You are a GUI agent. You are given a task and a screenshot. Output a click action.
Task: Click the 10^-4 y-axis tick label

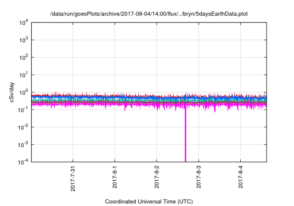coord(23,162)
